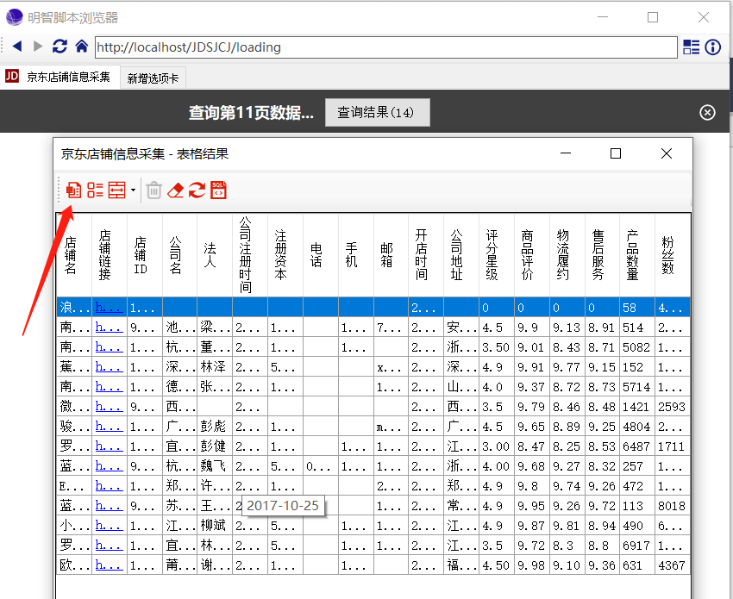Dismiss the query progress bar with the circled X
The image size is (733, 599).
(707, 113)
